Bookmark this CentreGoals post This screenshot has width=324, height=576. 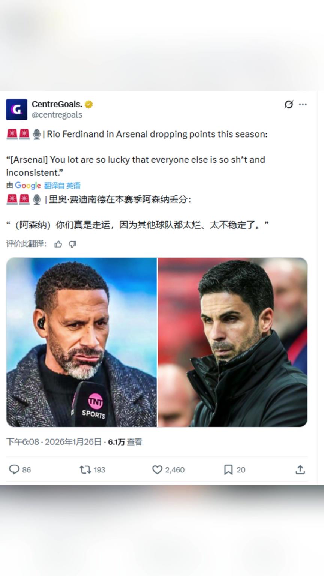point(228,469)
